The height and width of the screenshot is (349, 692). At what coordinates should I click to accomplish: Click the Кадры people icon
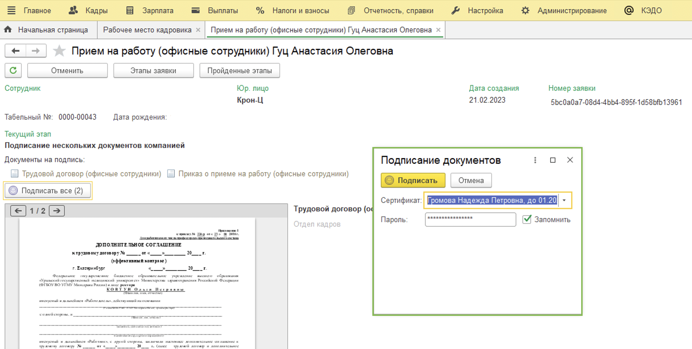coord(73,10)
